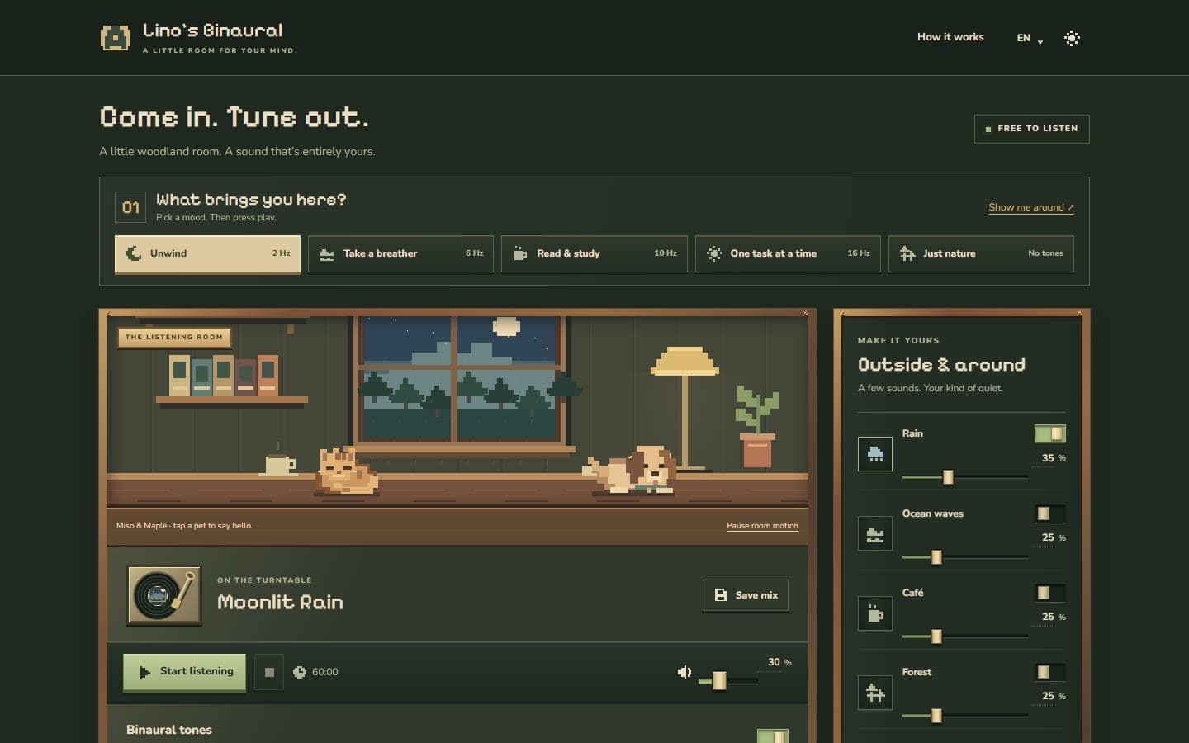This screenshot has height=743, width=1189.
Task: Click the Ocean waves volume slider handle
Action: click(x=936, y=557)
